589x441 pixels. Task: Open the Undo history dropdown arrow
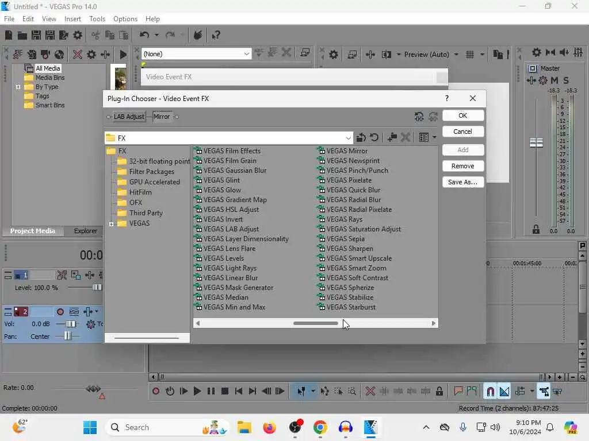pos(156,35)
